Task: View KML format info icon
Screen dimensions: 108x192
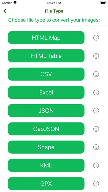Action: [96, 165]
